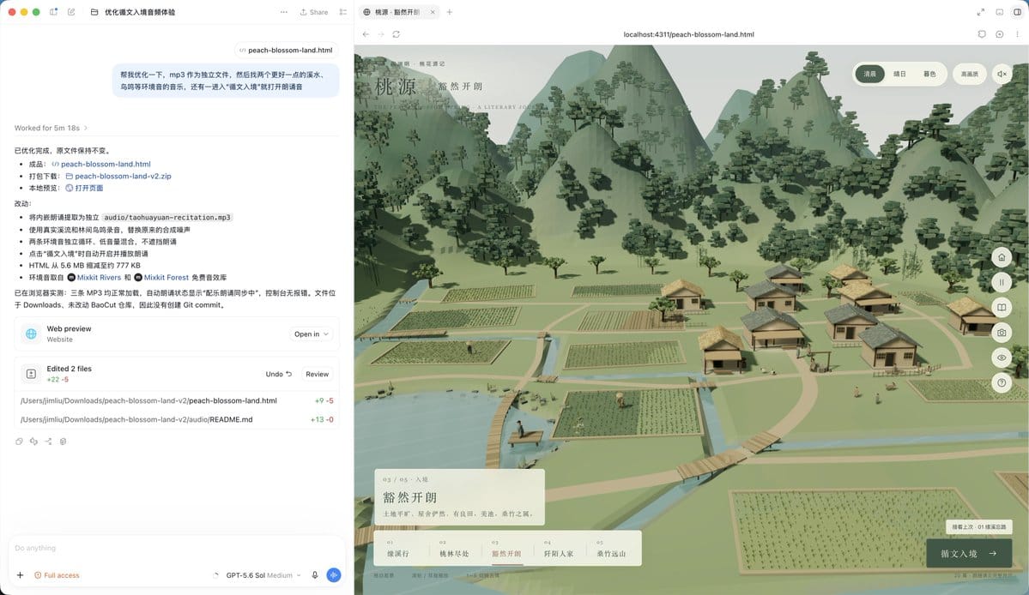Open the GPT-5.6 Sol Medium model dropdown
The image size is (1029, 595).
coord(263,574)
